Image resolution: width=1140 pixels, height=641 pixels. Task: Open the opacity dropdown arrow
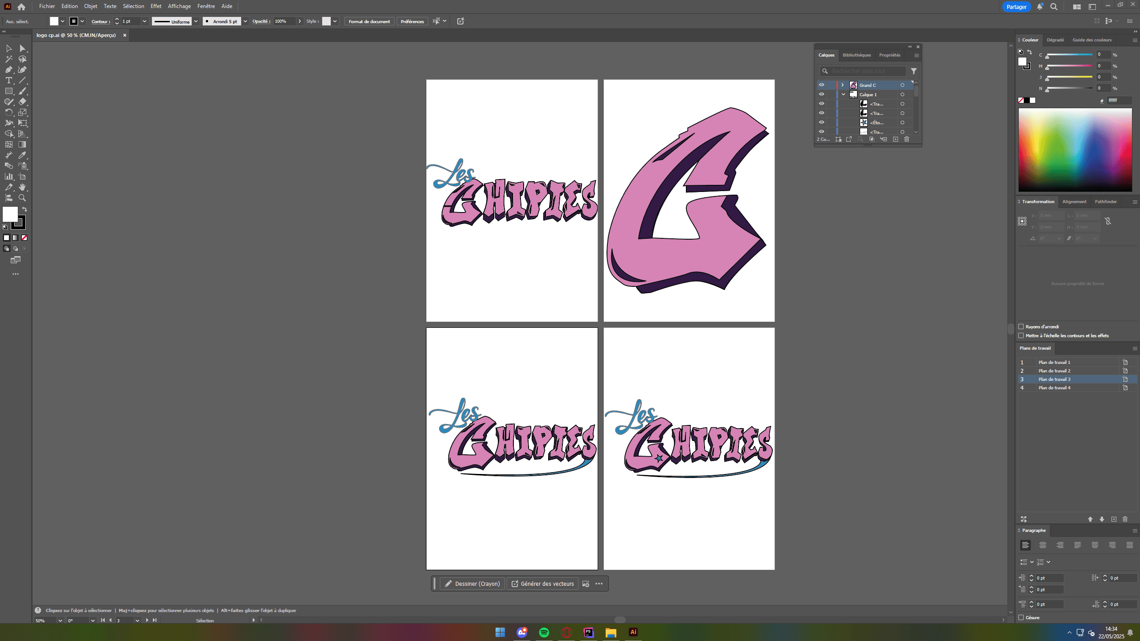299,21
